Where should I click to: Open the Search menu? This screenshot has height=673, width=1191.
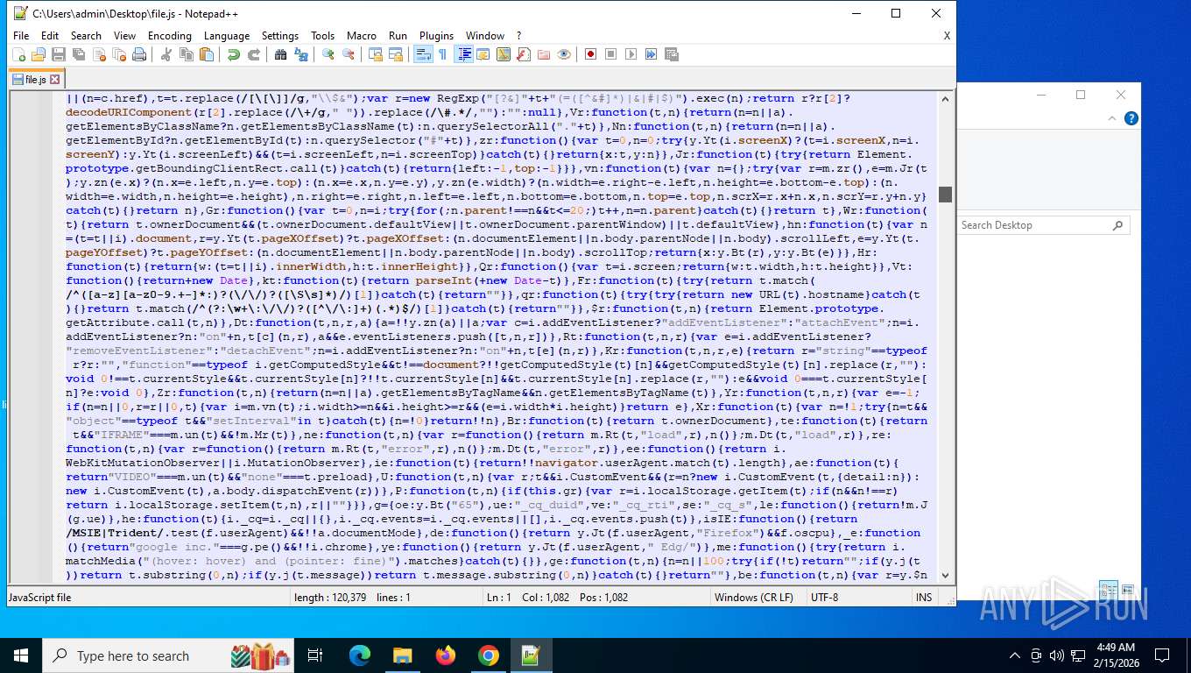[86, 36]
